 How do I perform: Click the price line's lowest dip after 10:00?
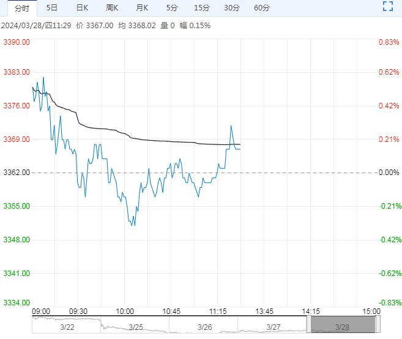tap(134, 225)
